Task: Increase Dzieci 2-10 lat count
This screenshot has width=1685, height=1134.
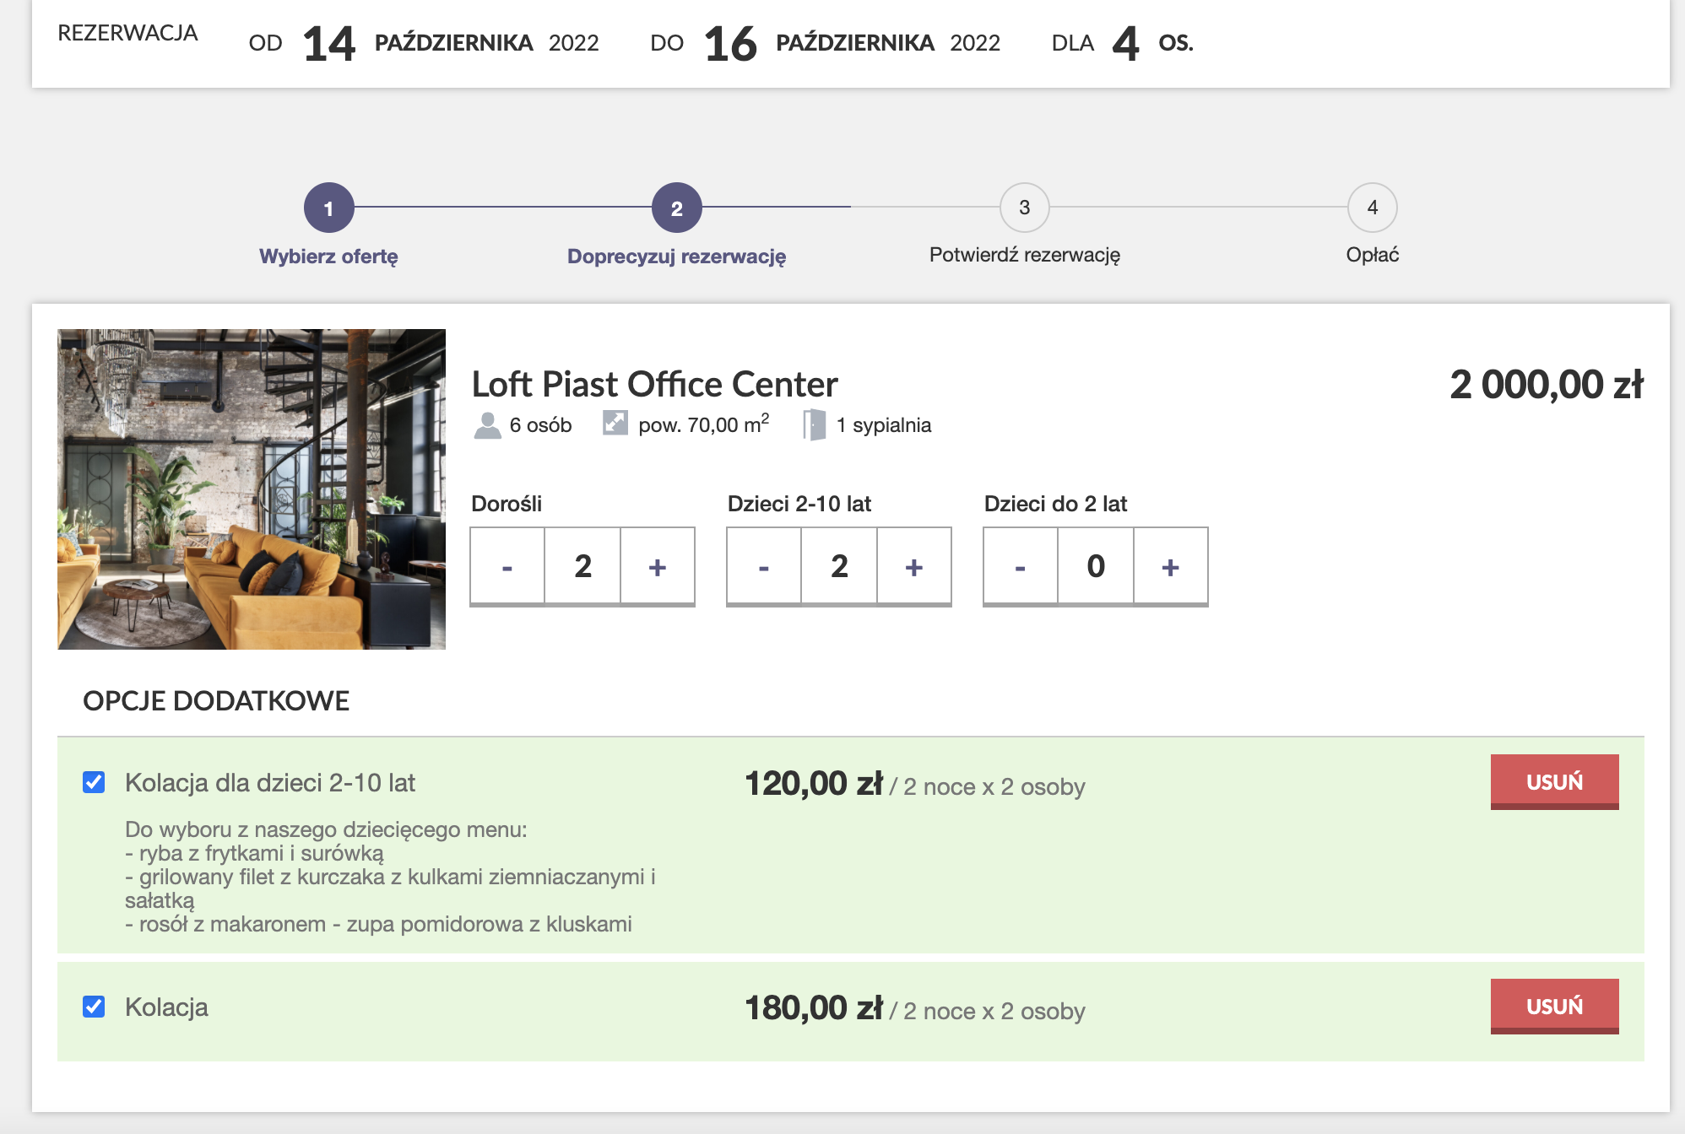Action: point(913,566)
